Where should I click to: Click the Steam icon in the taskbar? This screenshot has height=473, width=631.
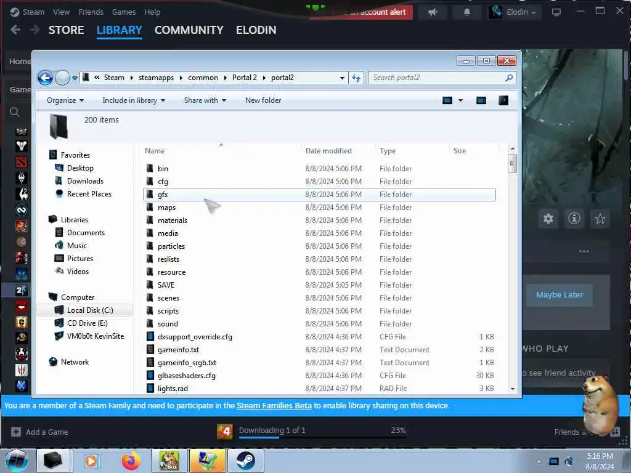[246, 461]
